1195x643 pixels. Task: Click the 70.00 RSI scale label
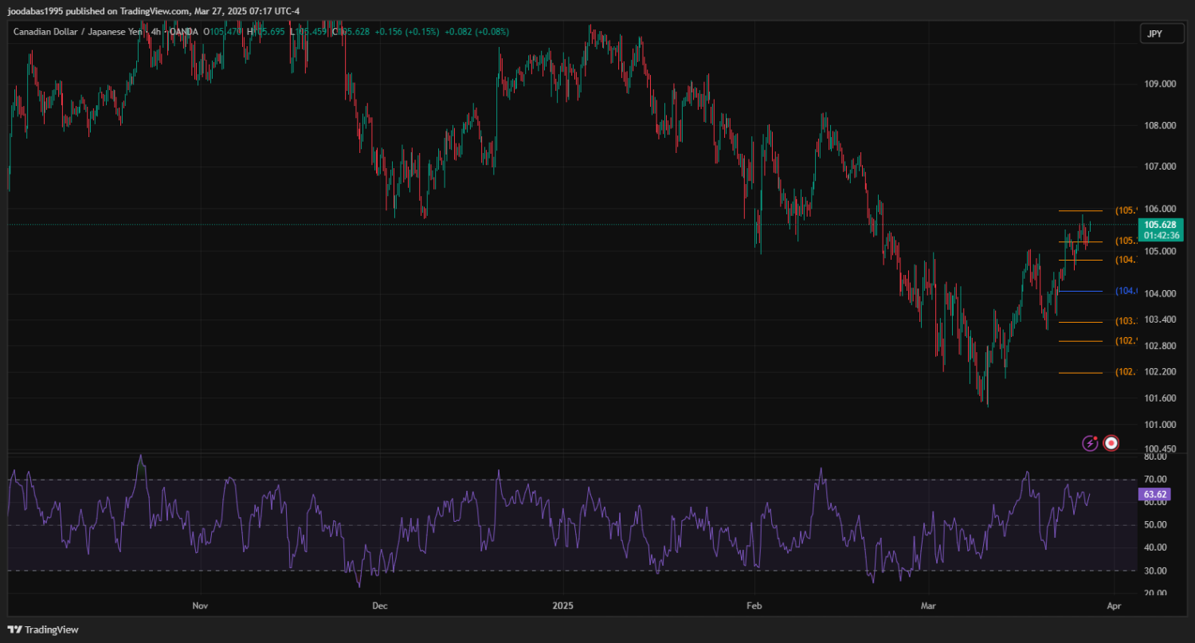pyautogui.click(x=1155, y=480)
